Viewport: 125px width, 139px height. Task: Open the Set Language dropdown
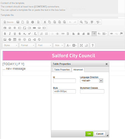click(105, 34)
